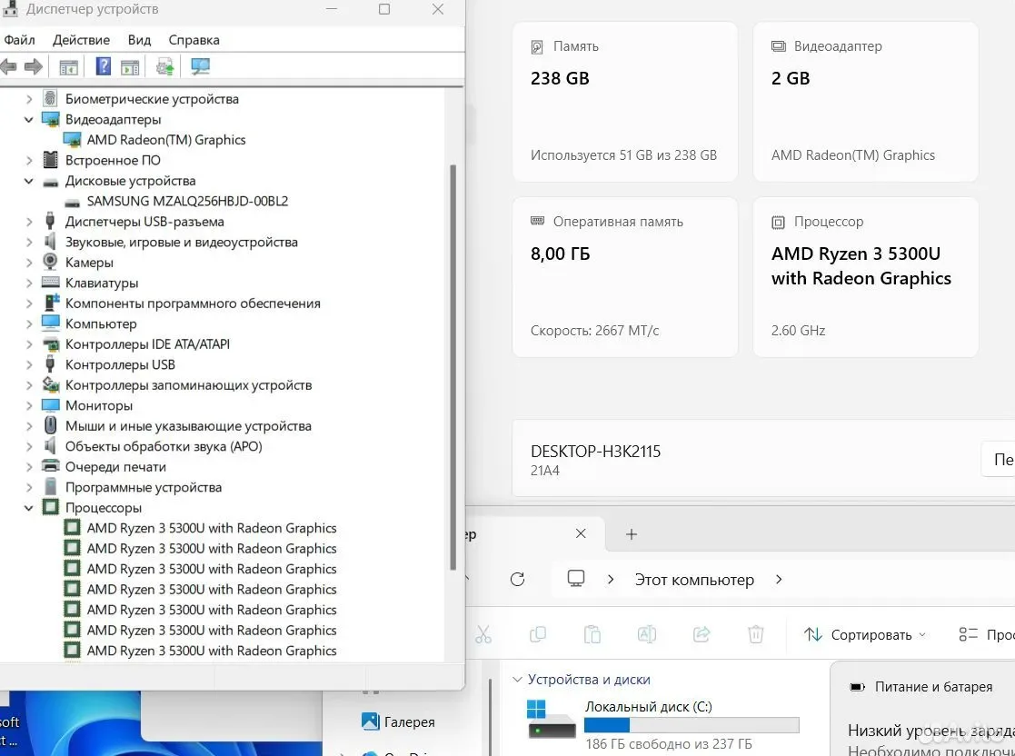Click the File Explorer refresh icon
1015x756 pixels.
point(517,580)
